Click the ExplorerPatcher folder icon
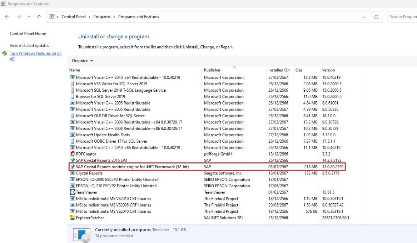This screenshot has height=243, width=417. tap(73, 218)
